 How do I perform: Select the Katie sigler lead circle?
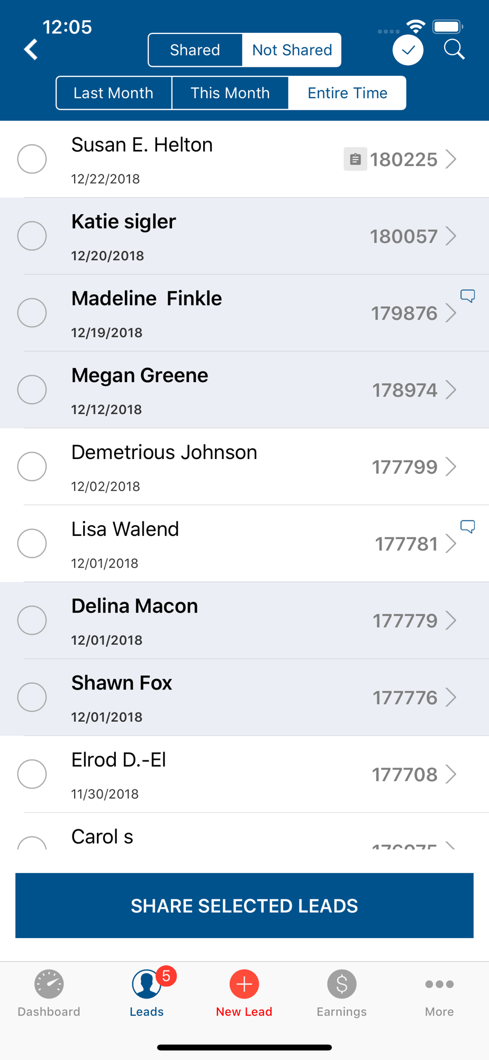click(x=32, y=236)
